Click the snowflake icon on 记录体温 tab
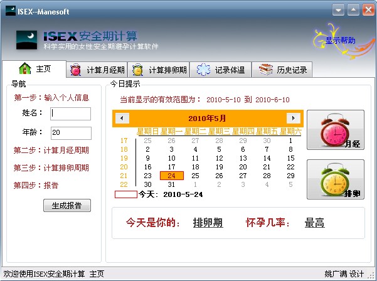The image size is (377, 281). click(203, 70)
